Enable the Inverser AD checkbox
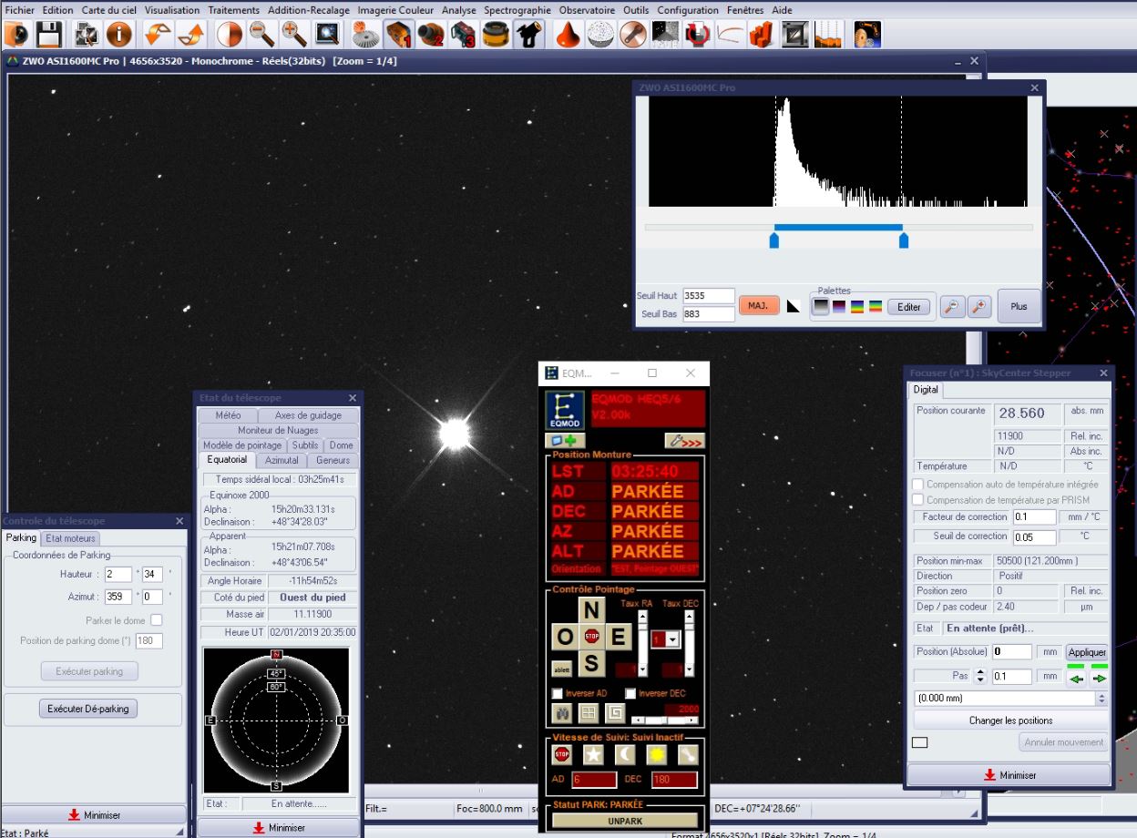 click(558, 693)
